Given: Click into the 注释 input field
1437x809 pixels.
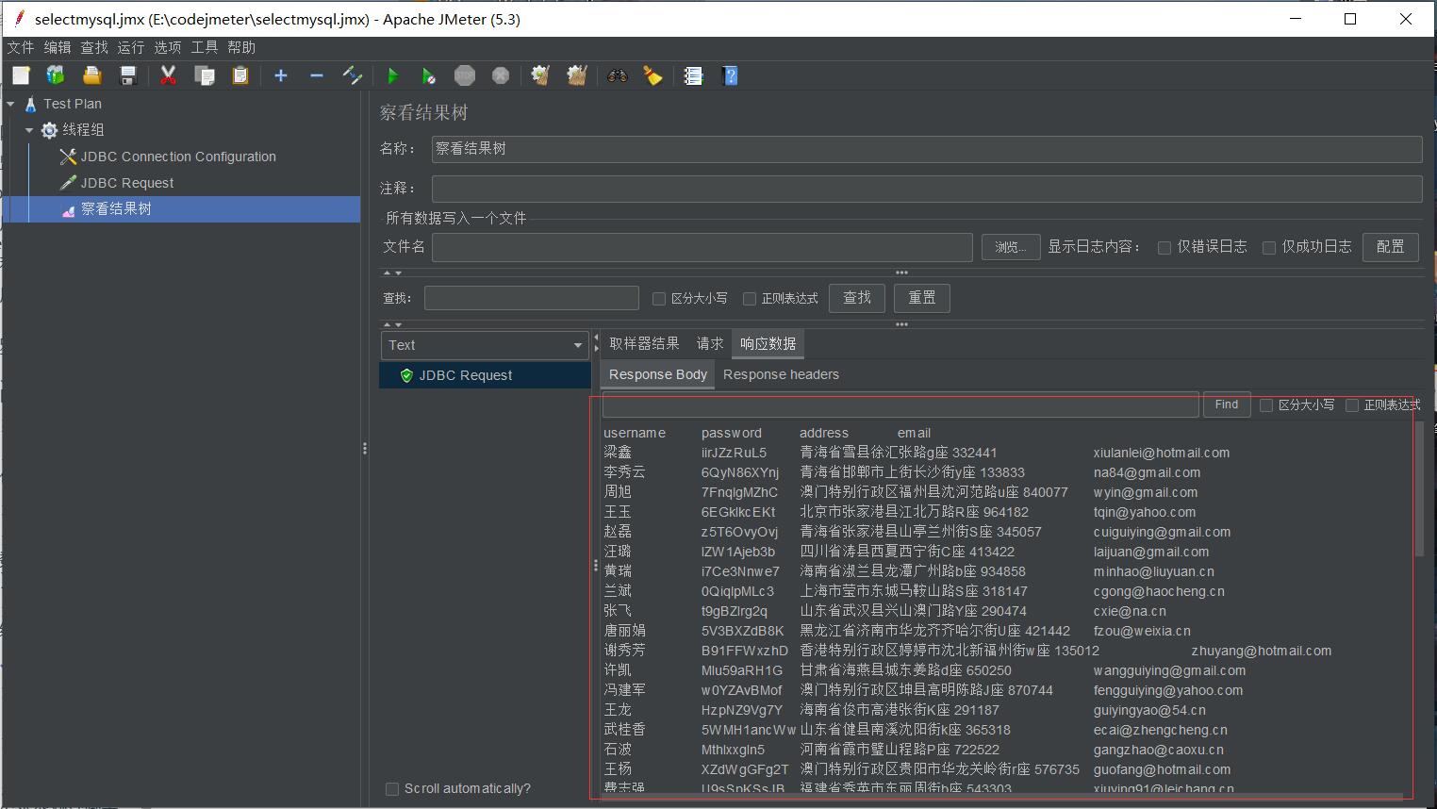Looking at the screenshot, I should pyautogui.click(x=927, y=189).
